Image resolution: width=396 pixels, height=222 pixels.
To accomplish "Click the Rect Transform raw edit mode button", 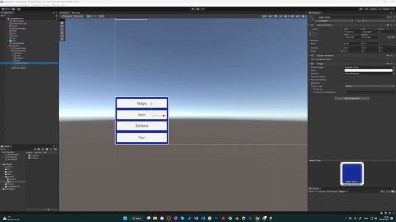I will 393,37.
